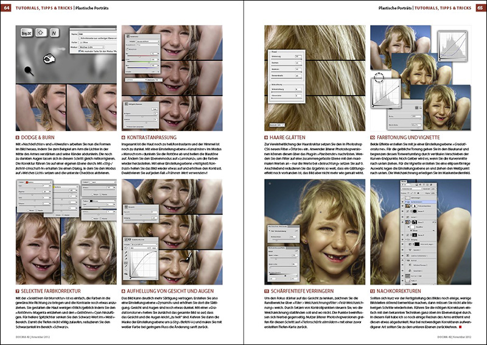Click the Shift arrow key icon
The image size is (487, 345).
point(41,32)
